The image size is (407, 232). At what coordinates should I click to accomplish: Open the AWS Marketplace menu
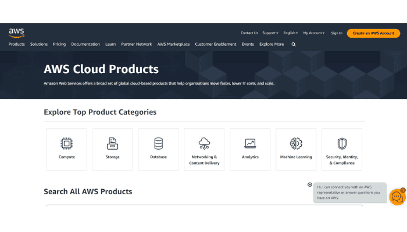coord(173,44)
